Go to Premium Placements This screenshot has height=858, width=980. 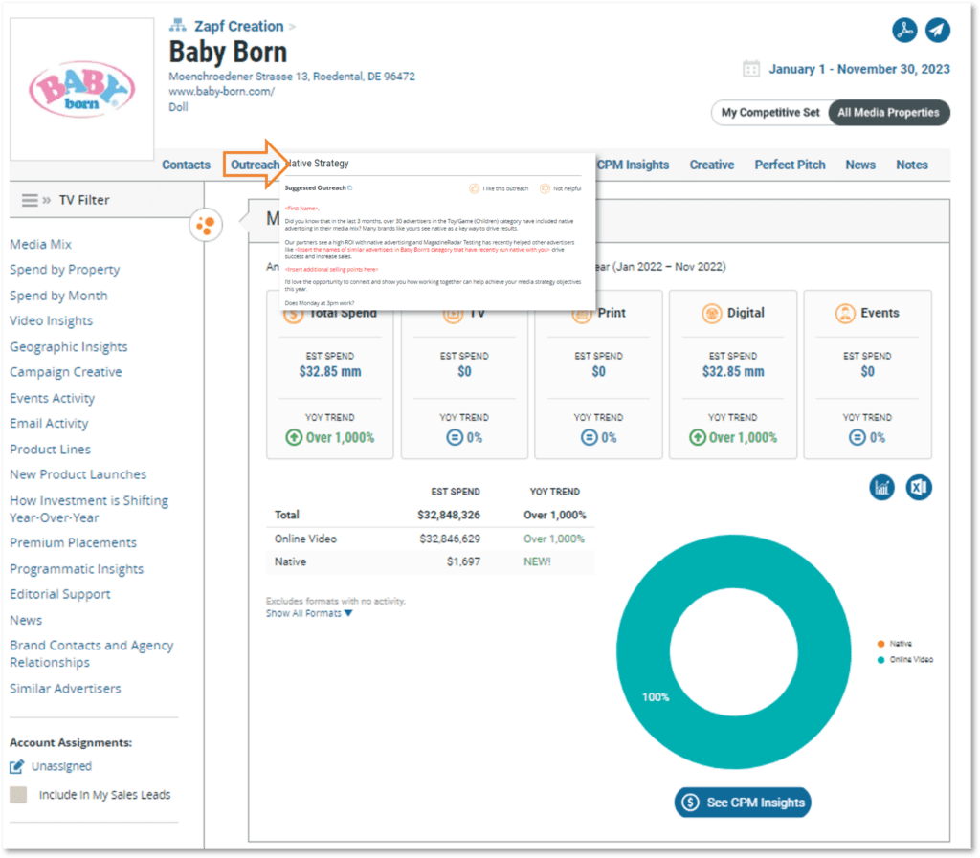click(x=73, y=542)
